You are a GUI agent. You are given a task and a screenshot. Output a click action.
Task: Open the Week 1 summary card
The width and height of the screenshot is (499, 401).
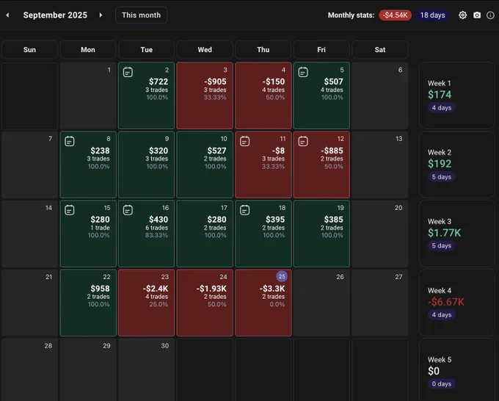pos(457,95)
